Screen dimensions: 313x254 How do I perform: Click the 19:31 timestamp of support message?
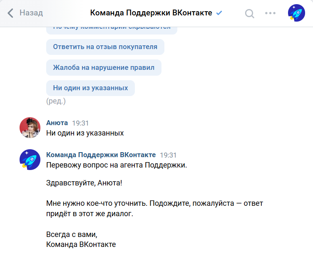tap(168, 155)
